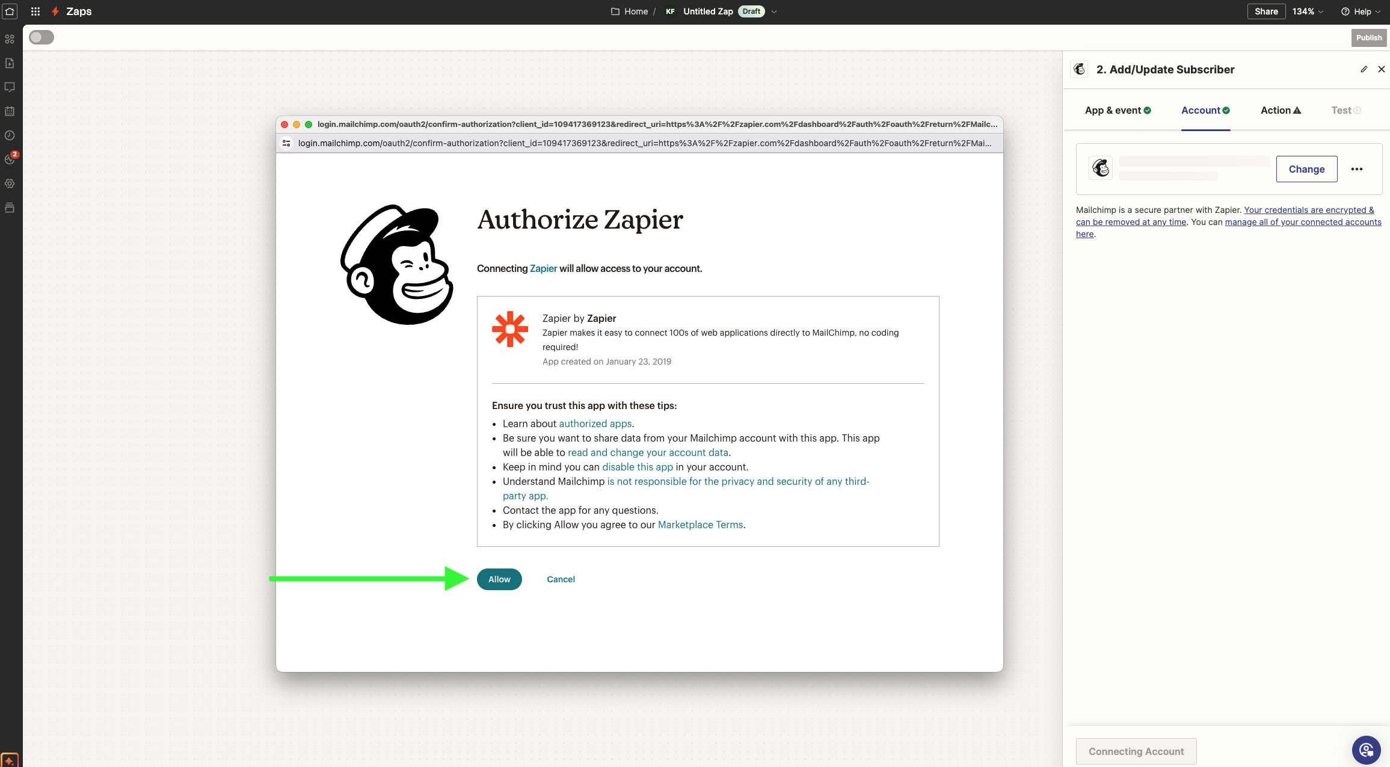Screen dimensions: 1390x767
Task: Click the Connecting Account button
Action: click(x=1136, y=751)
